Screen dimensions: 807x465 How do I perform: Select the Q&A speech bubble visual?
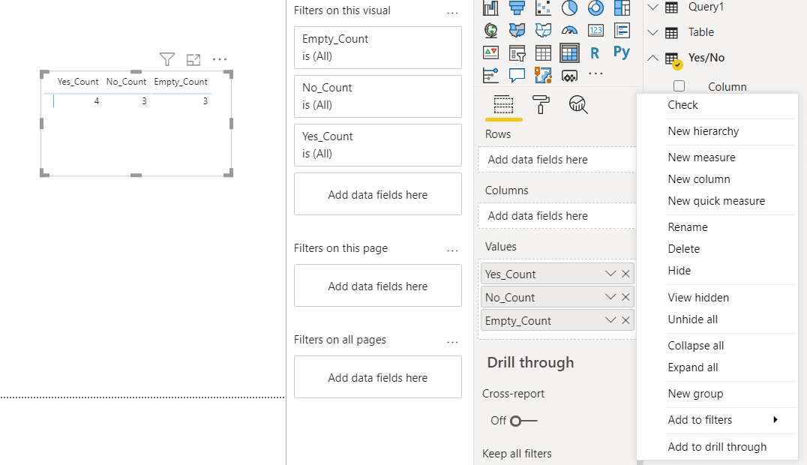pyautogui.click(x=517, y=75)
